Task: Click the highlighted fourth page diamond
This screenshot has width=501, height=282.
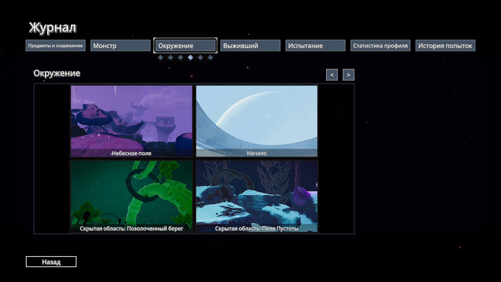Action: coord(190,57)
